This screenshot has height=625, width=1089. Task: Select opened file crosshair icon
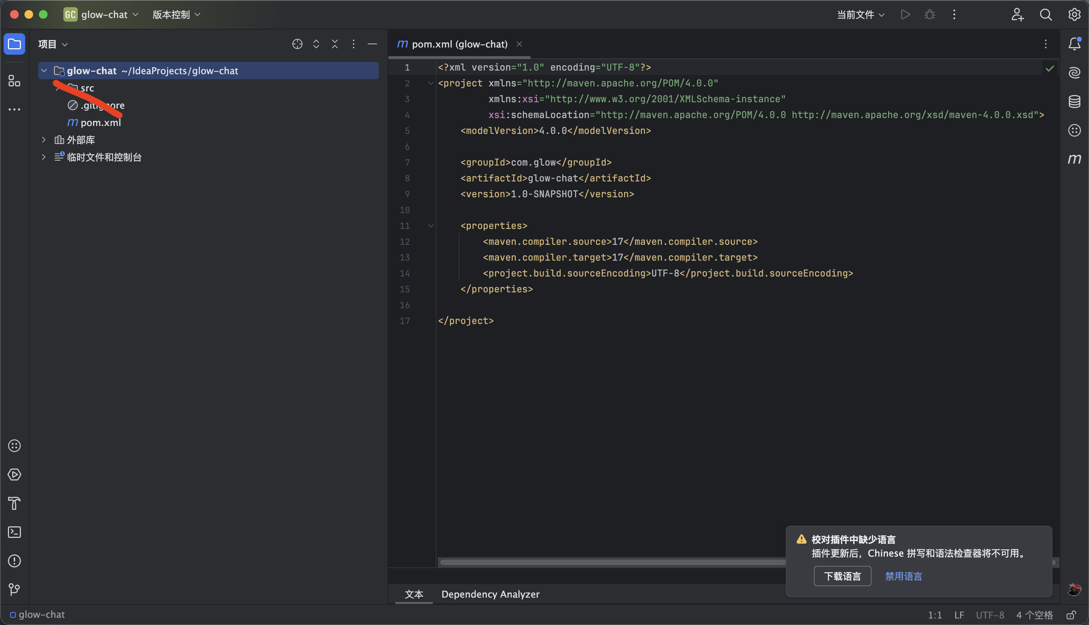pos(297,44)
